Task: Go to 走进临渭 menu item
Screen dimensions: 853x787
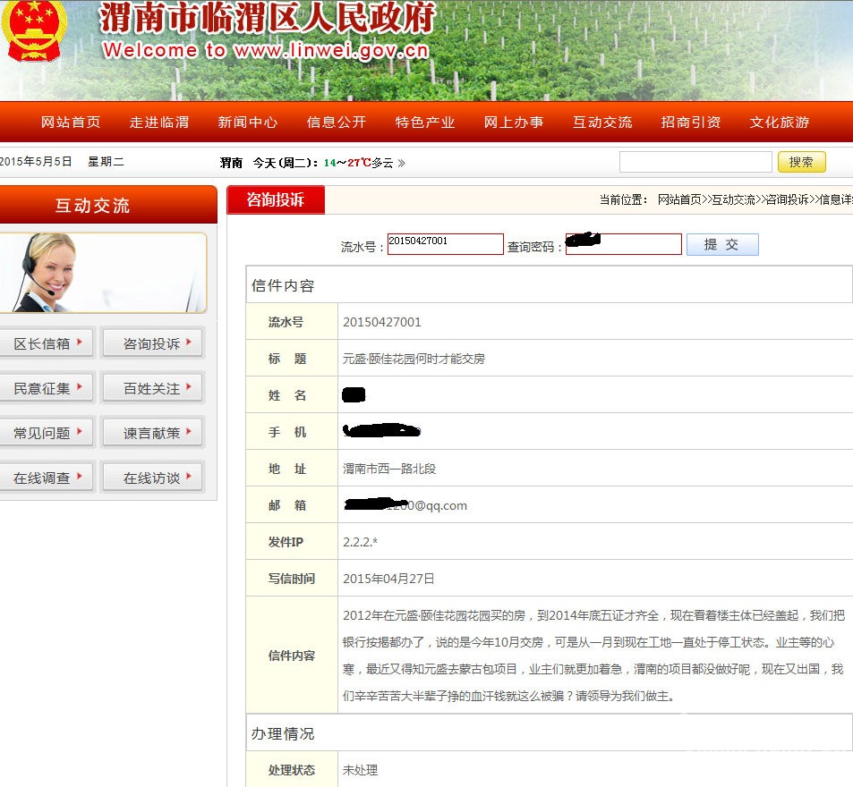Action: pos(159,123)
